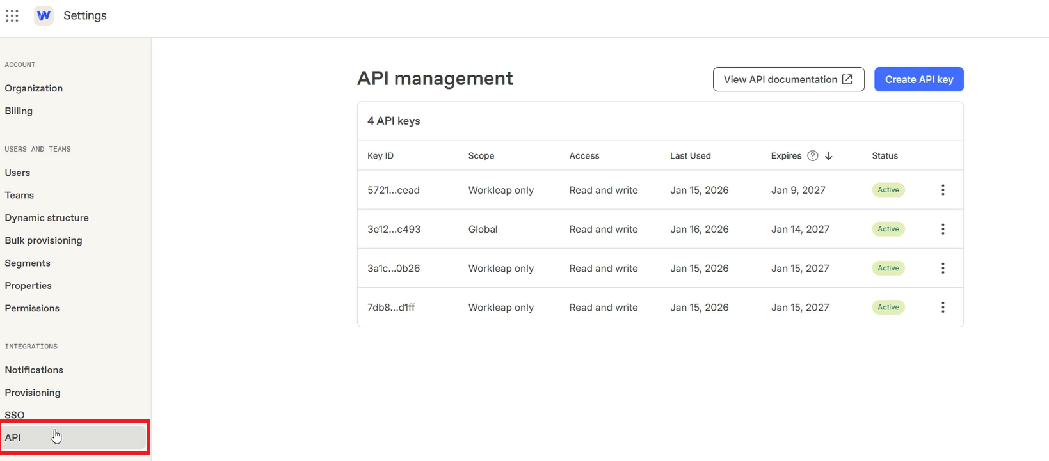Click the Access column header
The height and width of the screenshot is (461, 1049).
(x=584, y=155)
